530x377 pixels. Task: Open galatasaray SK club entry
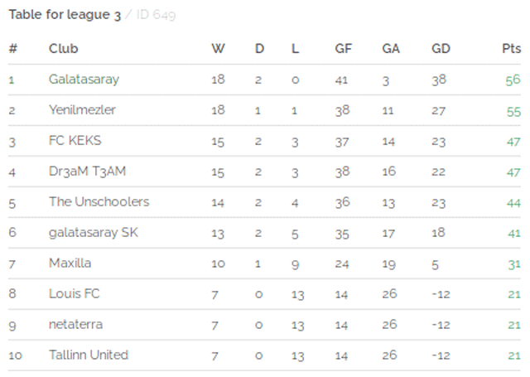point(94,233)
